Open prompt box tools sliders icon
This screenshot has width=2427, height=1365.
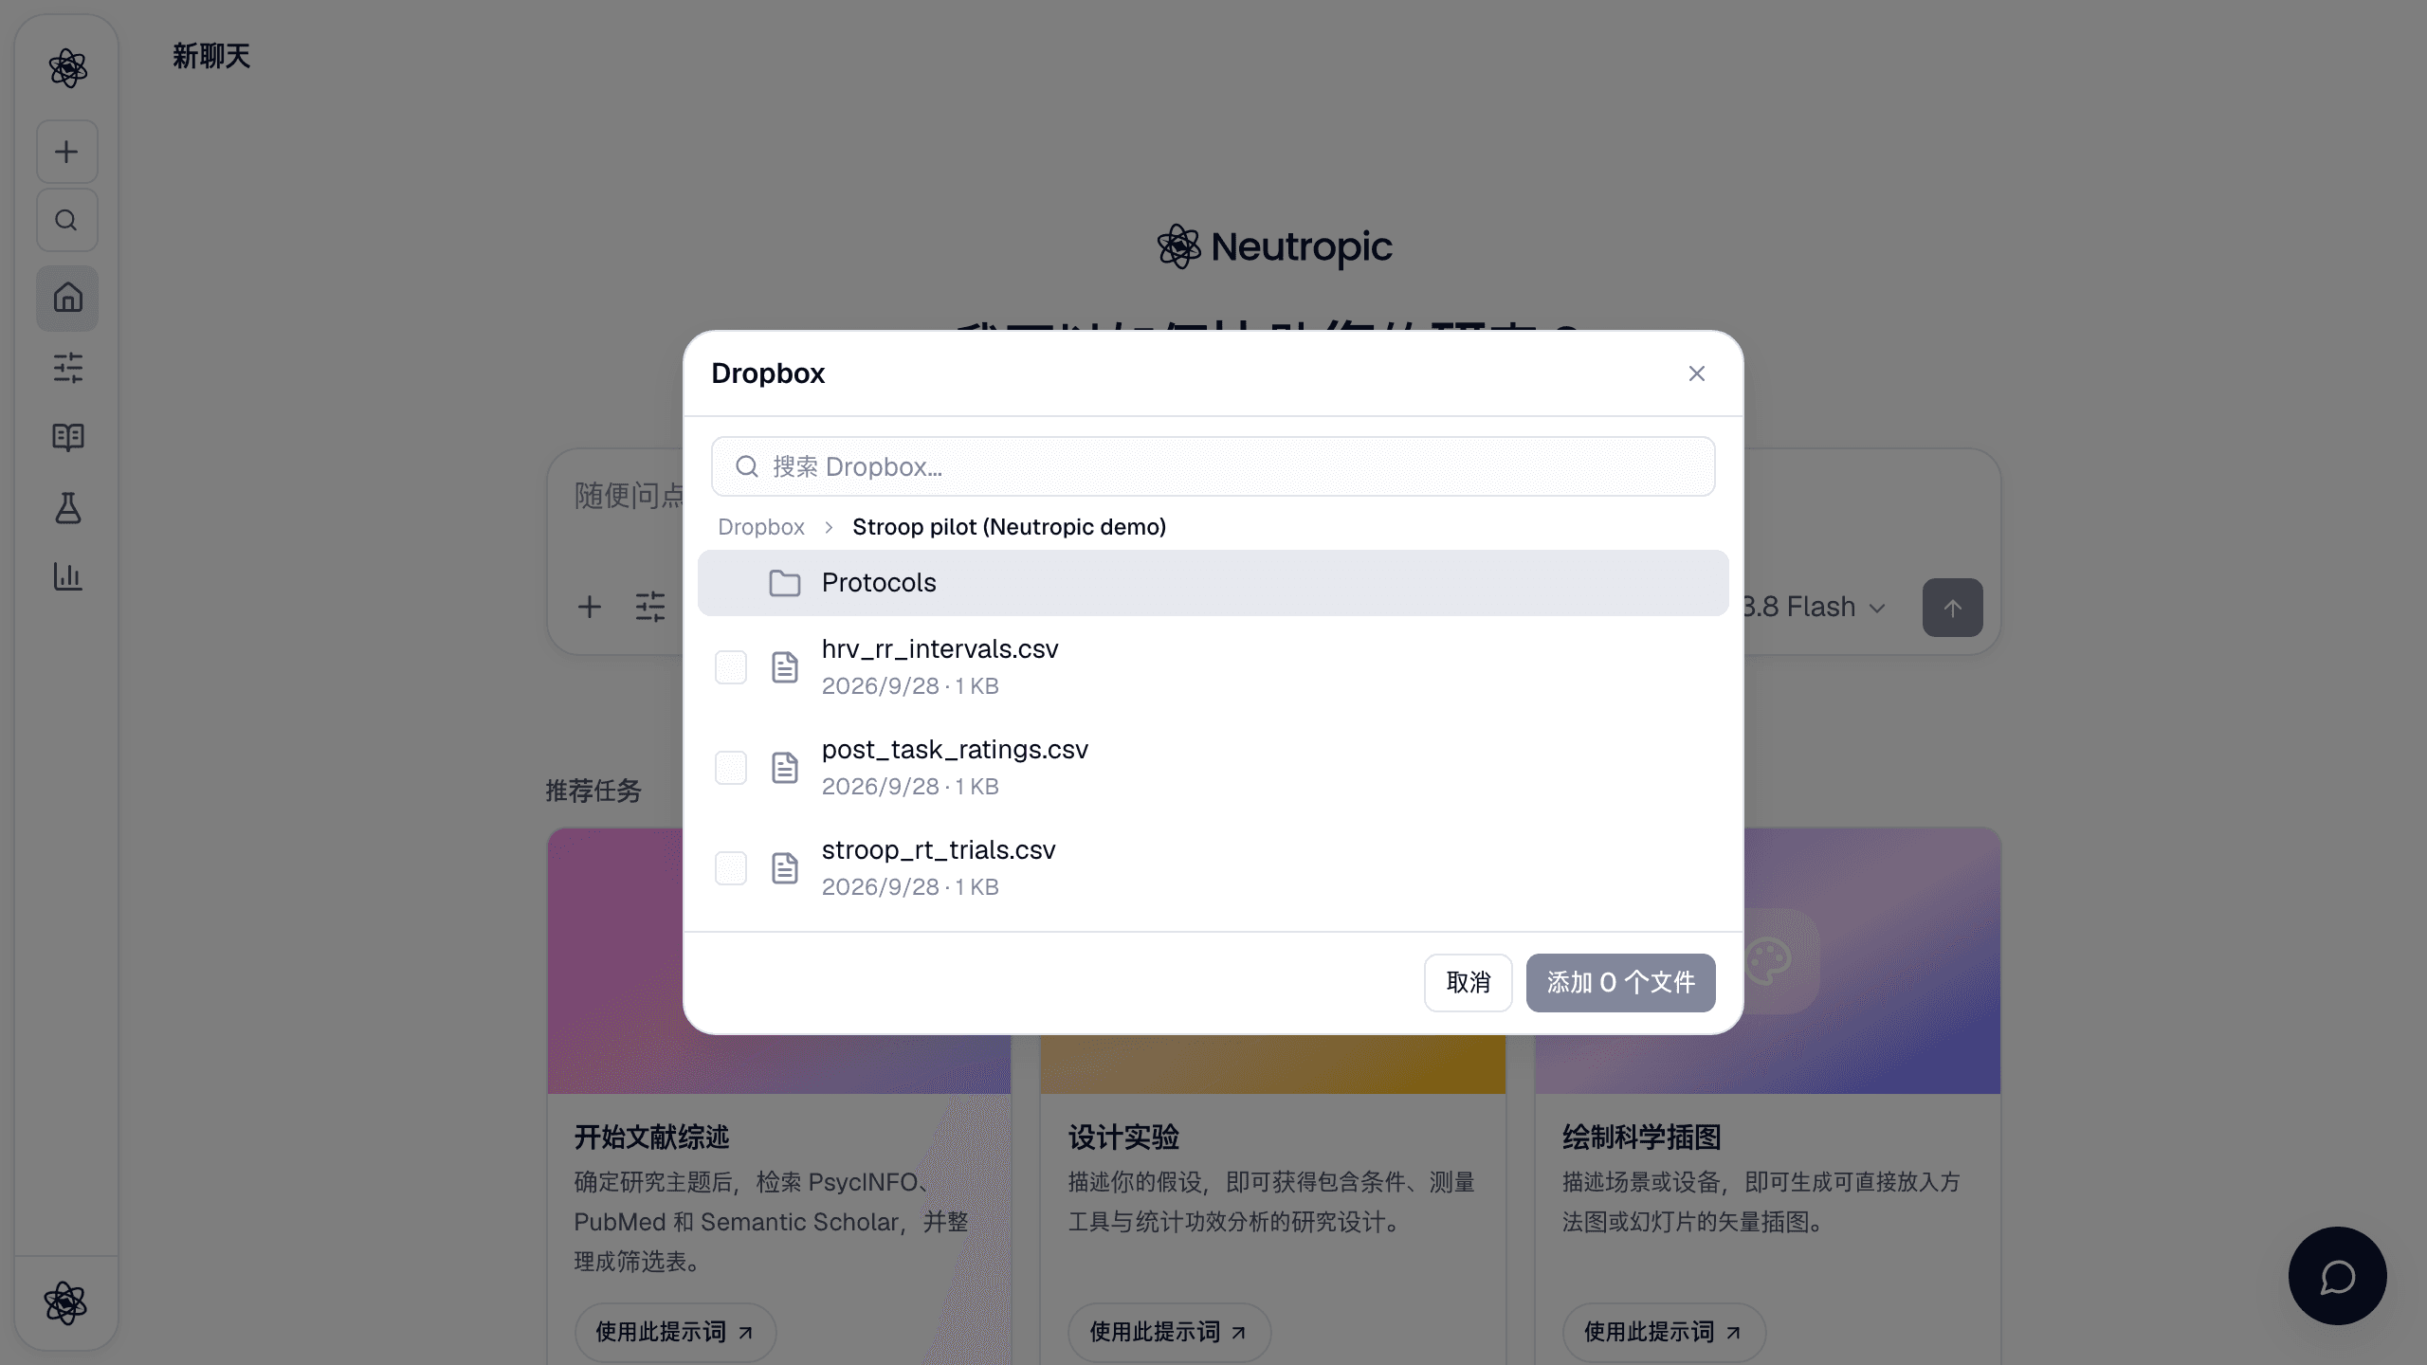tap(650, 607)
